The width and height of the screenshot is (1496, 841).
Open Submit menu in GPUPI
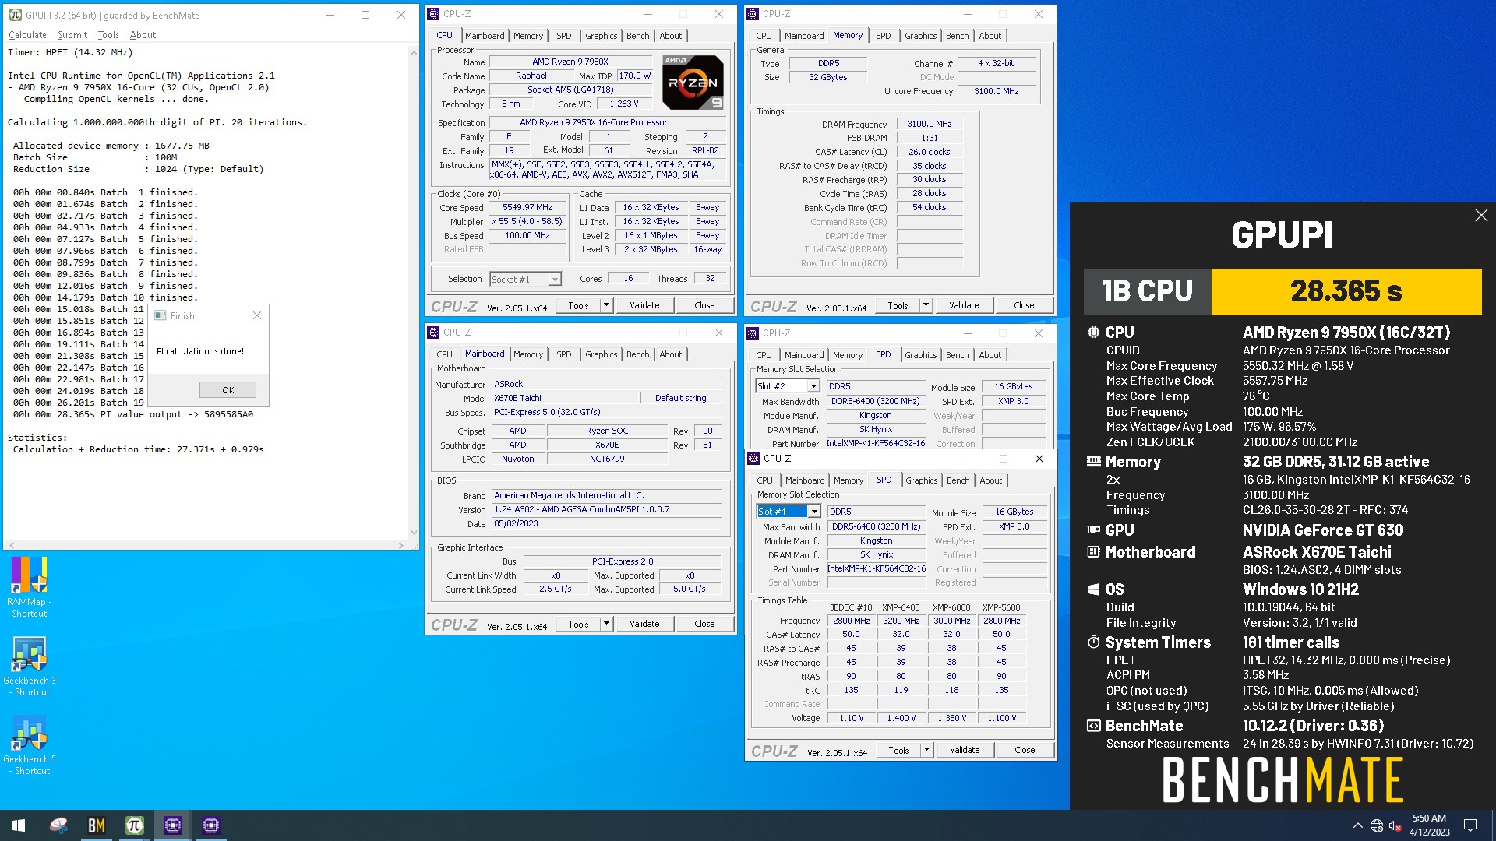pyautogui.click(x=72, y=35)
